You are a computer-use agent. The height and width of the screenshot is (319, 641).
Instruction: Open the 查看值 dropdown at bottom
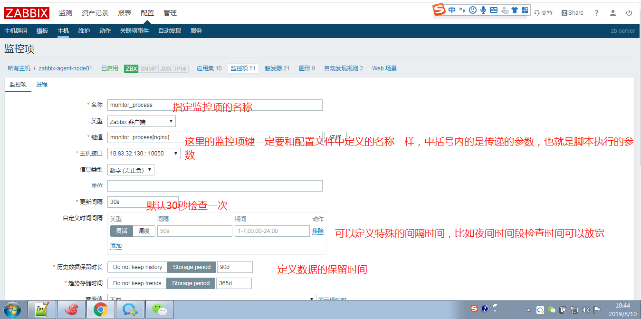tap(212, 298)
